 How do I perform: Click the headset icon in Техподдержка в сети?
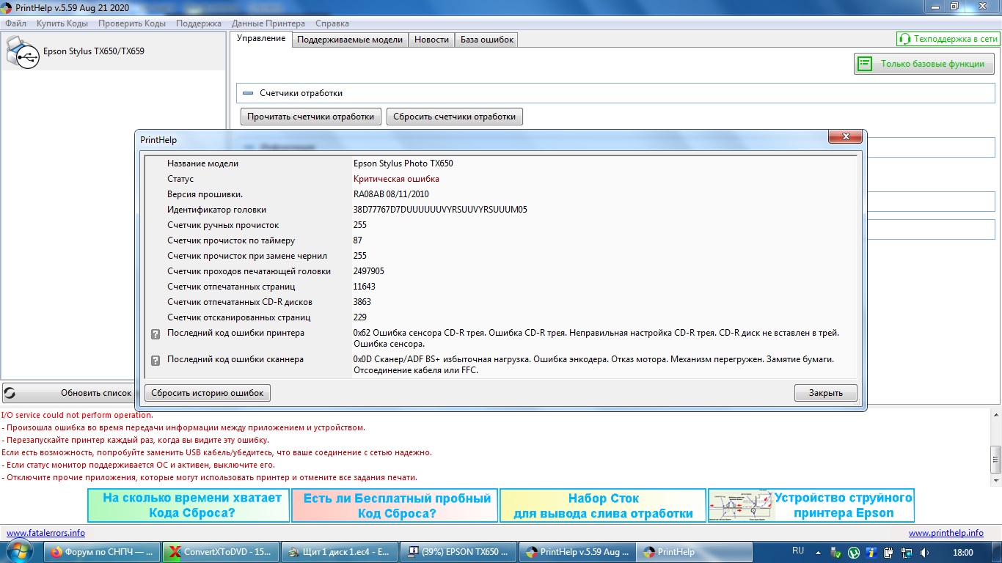tap(905, 39)
